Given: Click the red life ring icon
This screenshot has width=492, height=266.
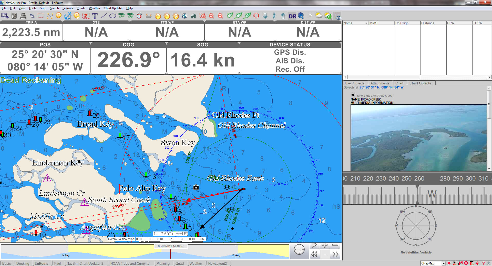Looking at the screenshot, I should coord(256,16).
